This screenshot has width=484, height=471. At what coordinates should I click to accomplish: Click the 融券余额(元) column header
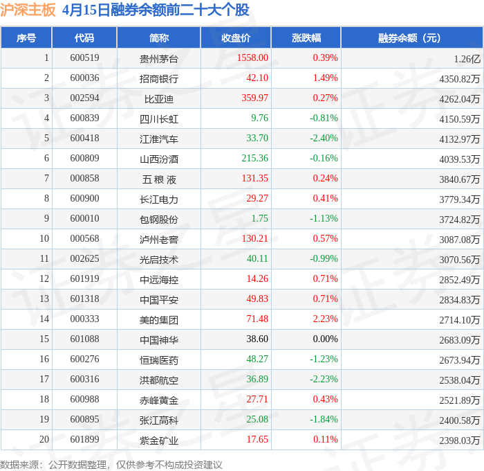412,37
